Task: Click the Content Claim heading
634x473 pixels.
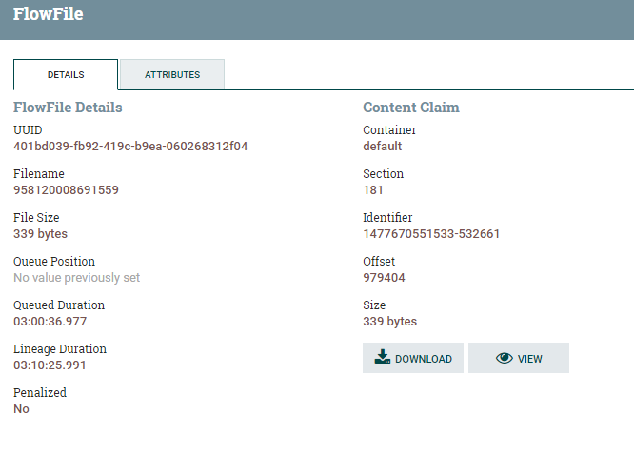Action: coord(411,108)
